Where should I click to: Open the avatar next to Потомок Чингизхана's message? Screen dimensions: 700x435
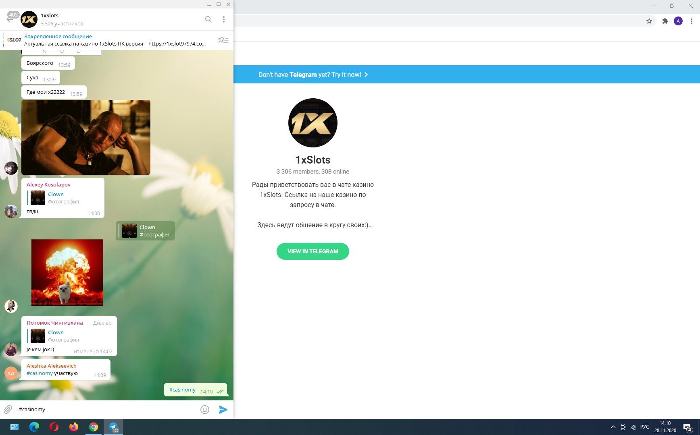point(11,349)
